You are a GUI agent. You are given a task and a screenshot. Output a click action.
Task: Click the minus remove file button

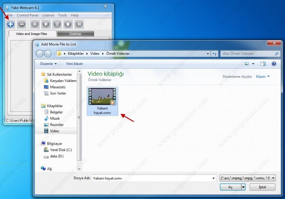tap(22, 24)
